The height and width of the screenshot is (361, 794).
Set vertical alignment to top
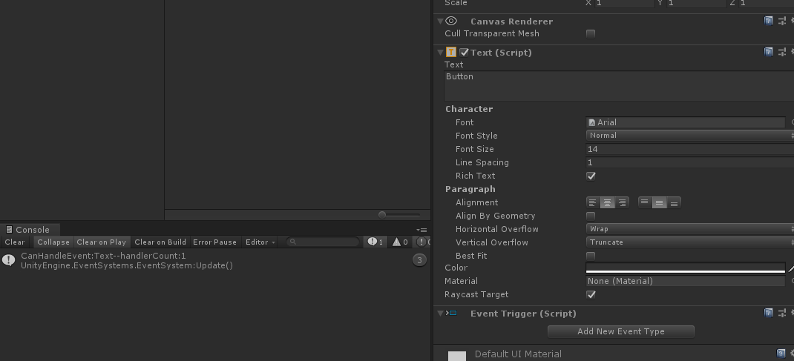[645, 203]
